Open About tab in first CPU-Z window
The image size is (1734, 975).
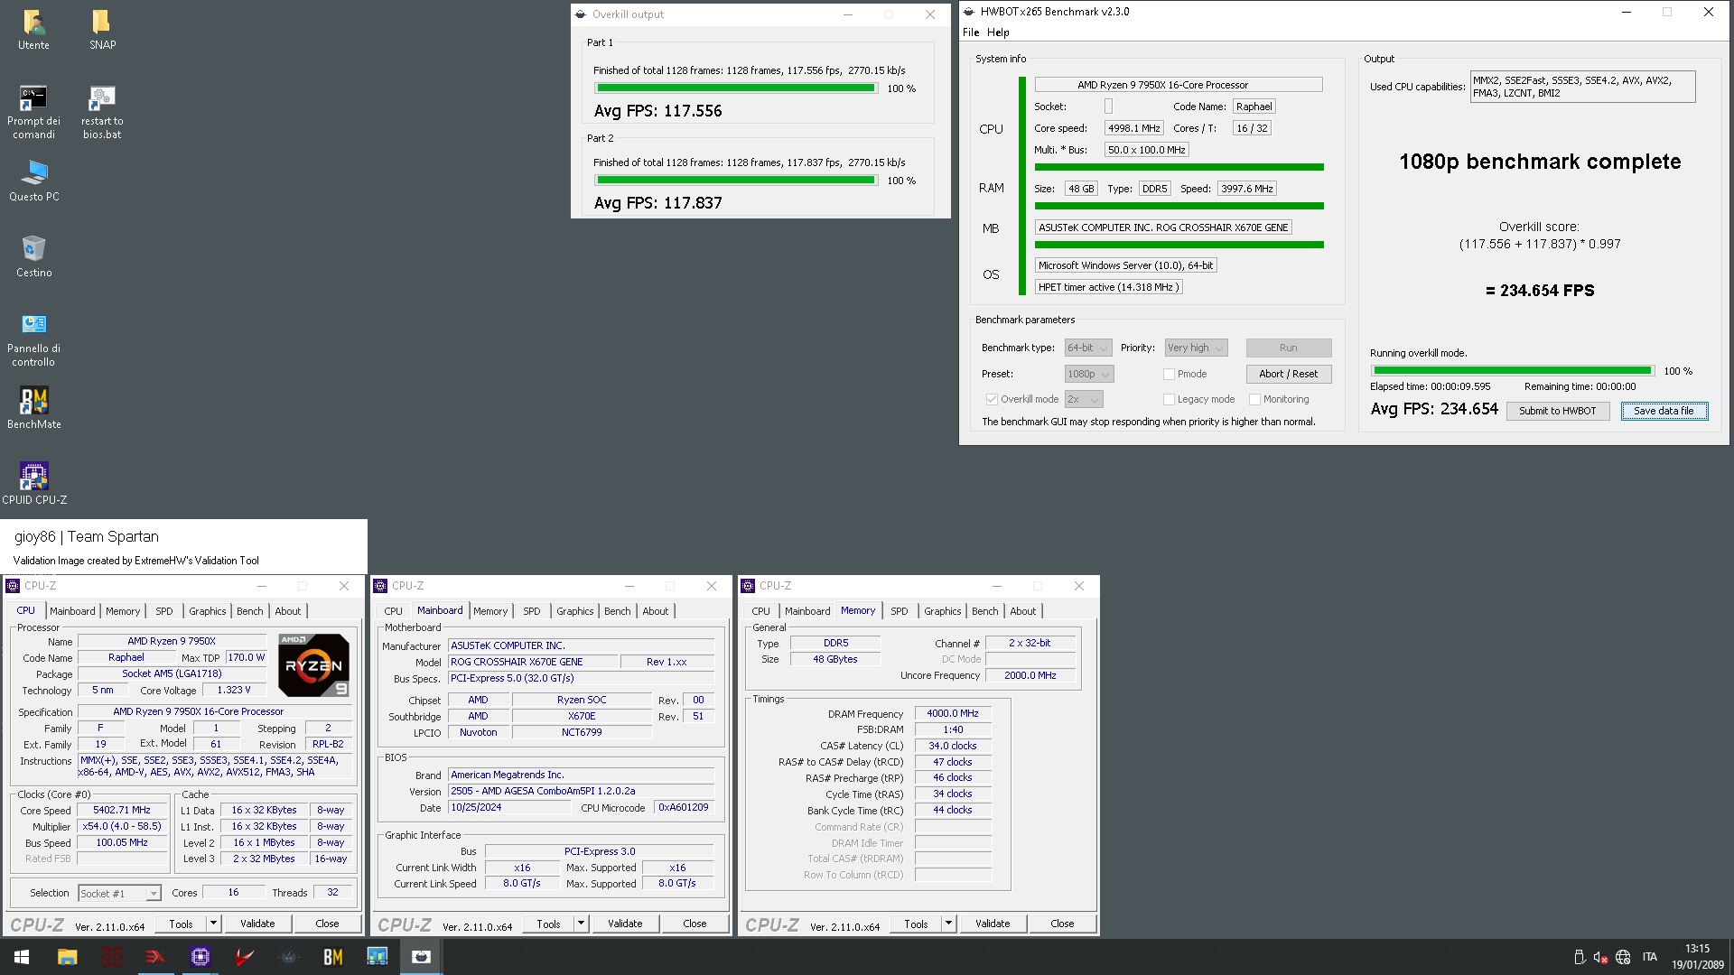[x=288, y=611]
